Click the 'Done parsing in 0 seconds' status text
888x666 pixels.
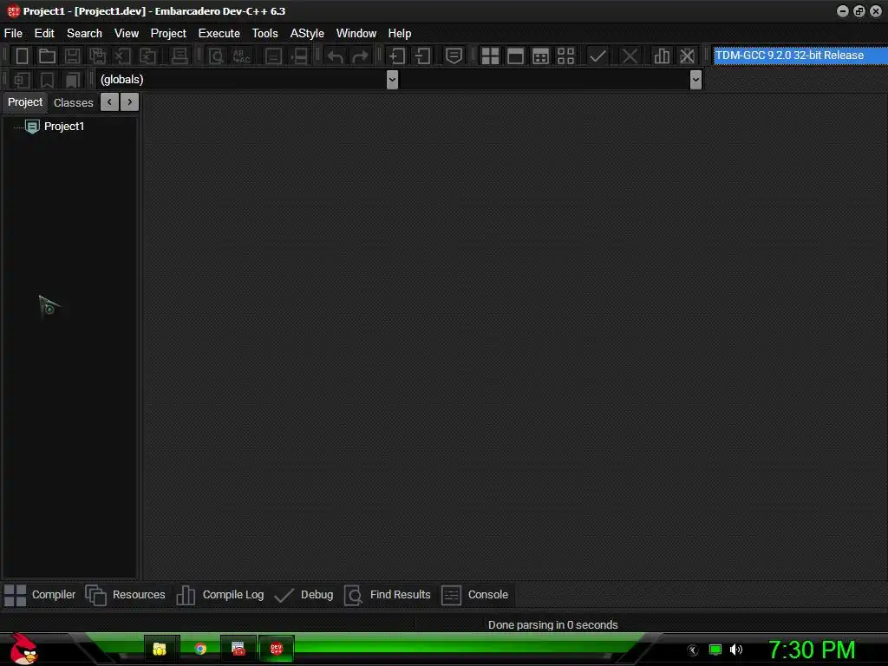click(552, 624)
